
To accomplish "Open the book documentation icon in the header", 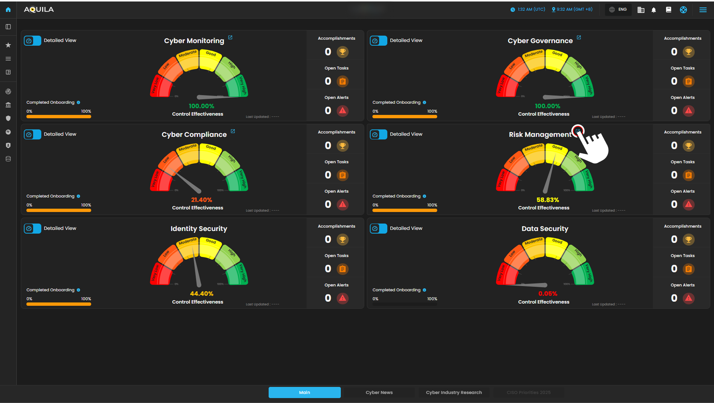I will click(x=669, y=10).
